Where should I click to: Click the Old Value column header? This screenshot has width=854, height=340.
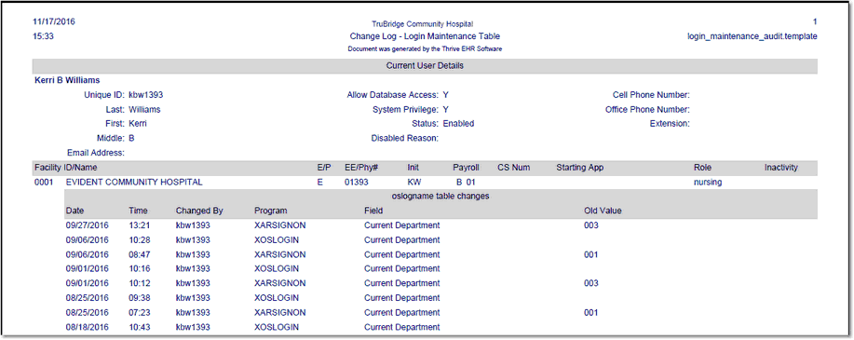pos(603,211)
